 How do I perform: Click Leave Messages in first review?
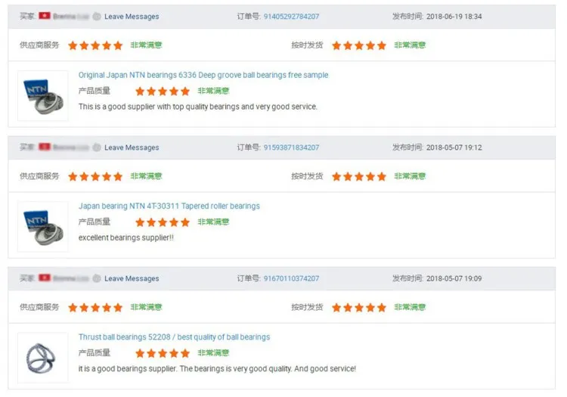click(132, 17)
